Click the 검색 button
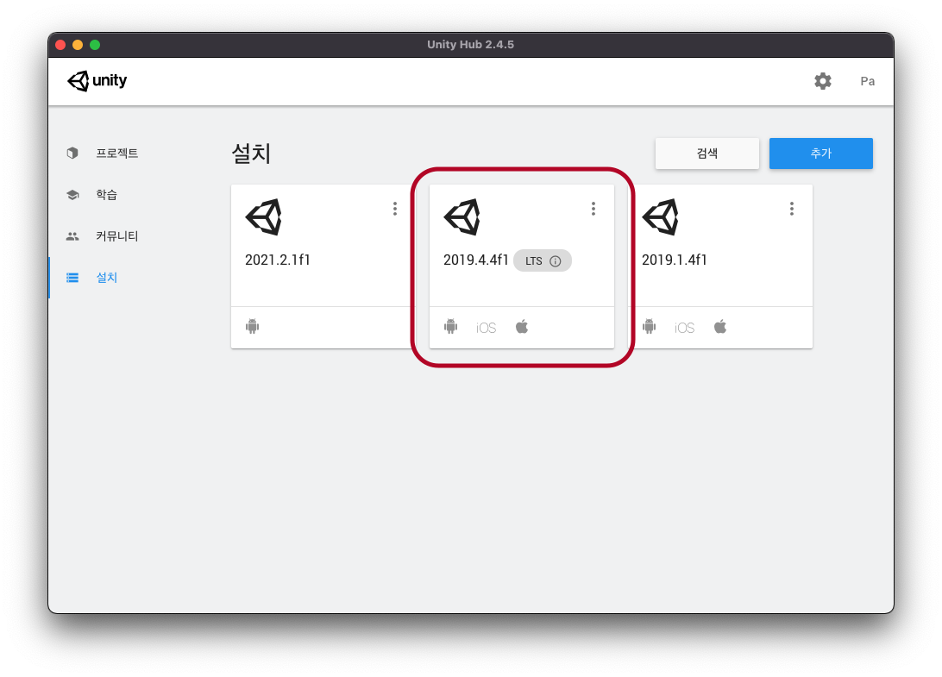Viewport: 942px width, 677px height. pos(707,154)
